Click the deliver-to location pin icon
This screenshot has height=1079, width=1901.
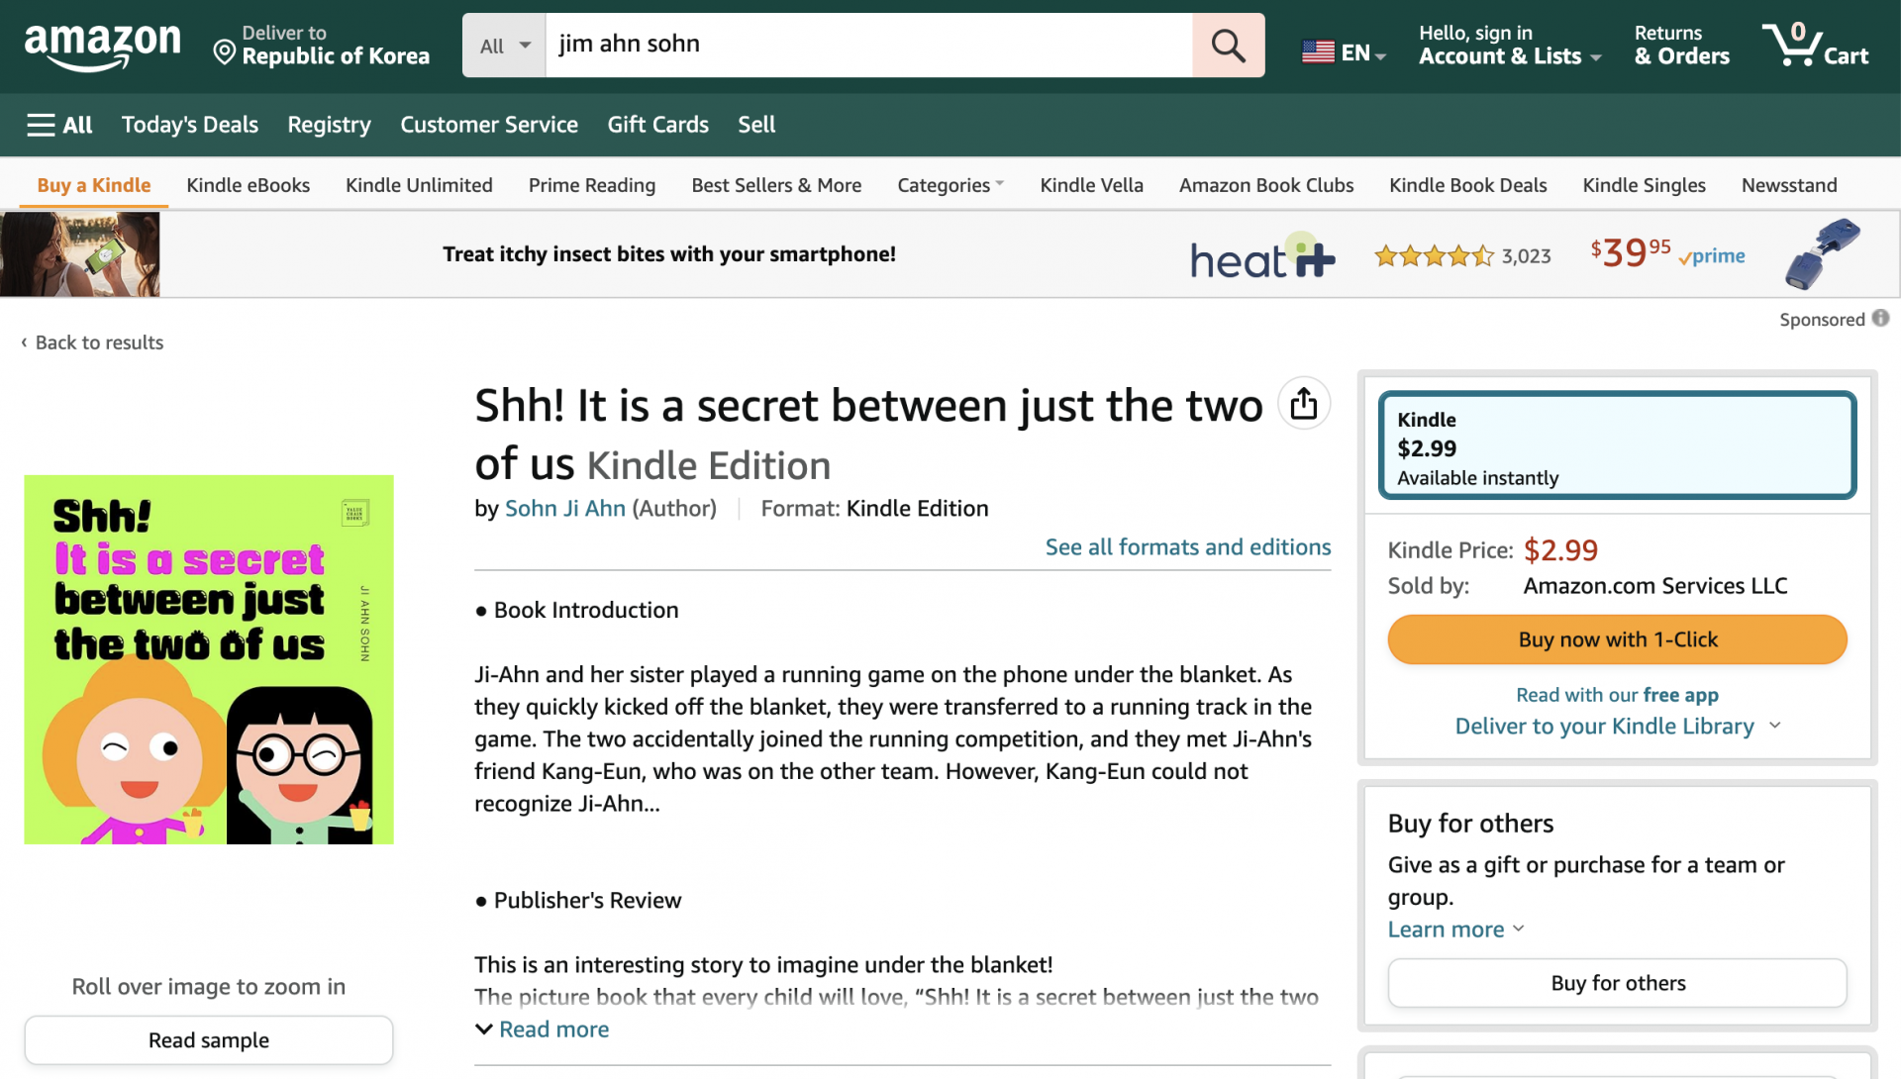tap(225, 51)
